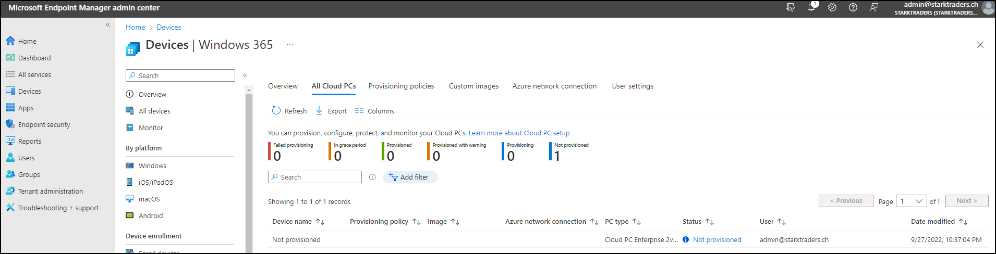Filter by Provisioning count tile

(x=518, y=151)
